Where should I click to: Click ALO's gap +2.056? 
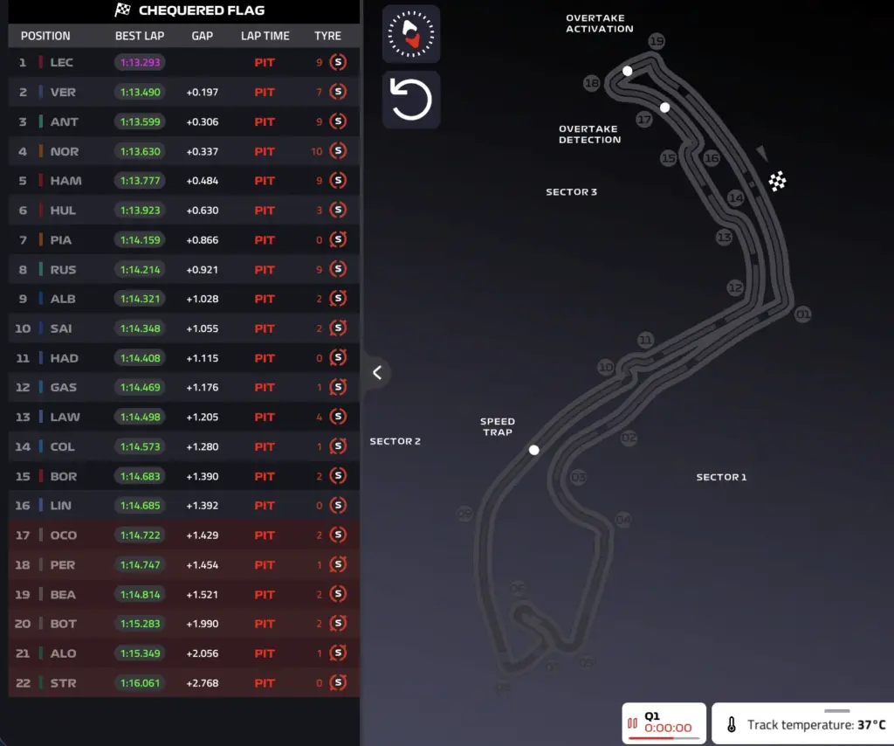point(203,653)
